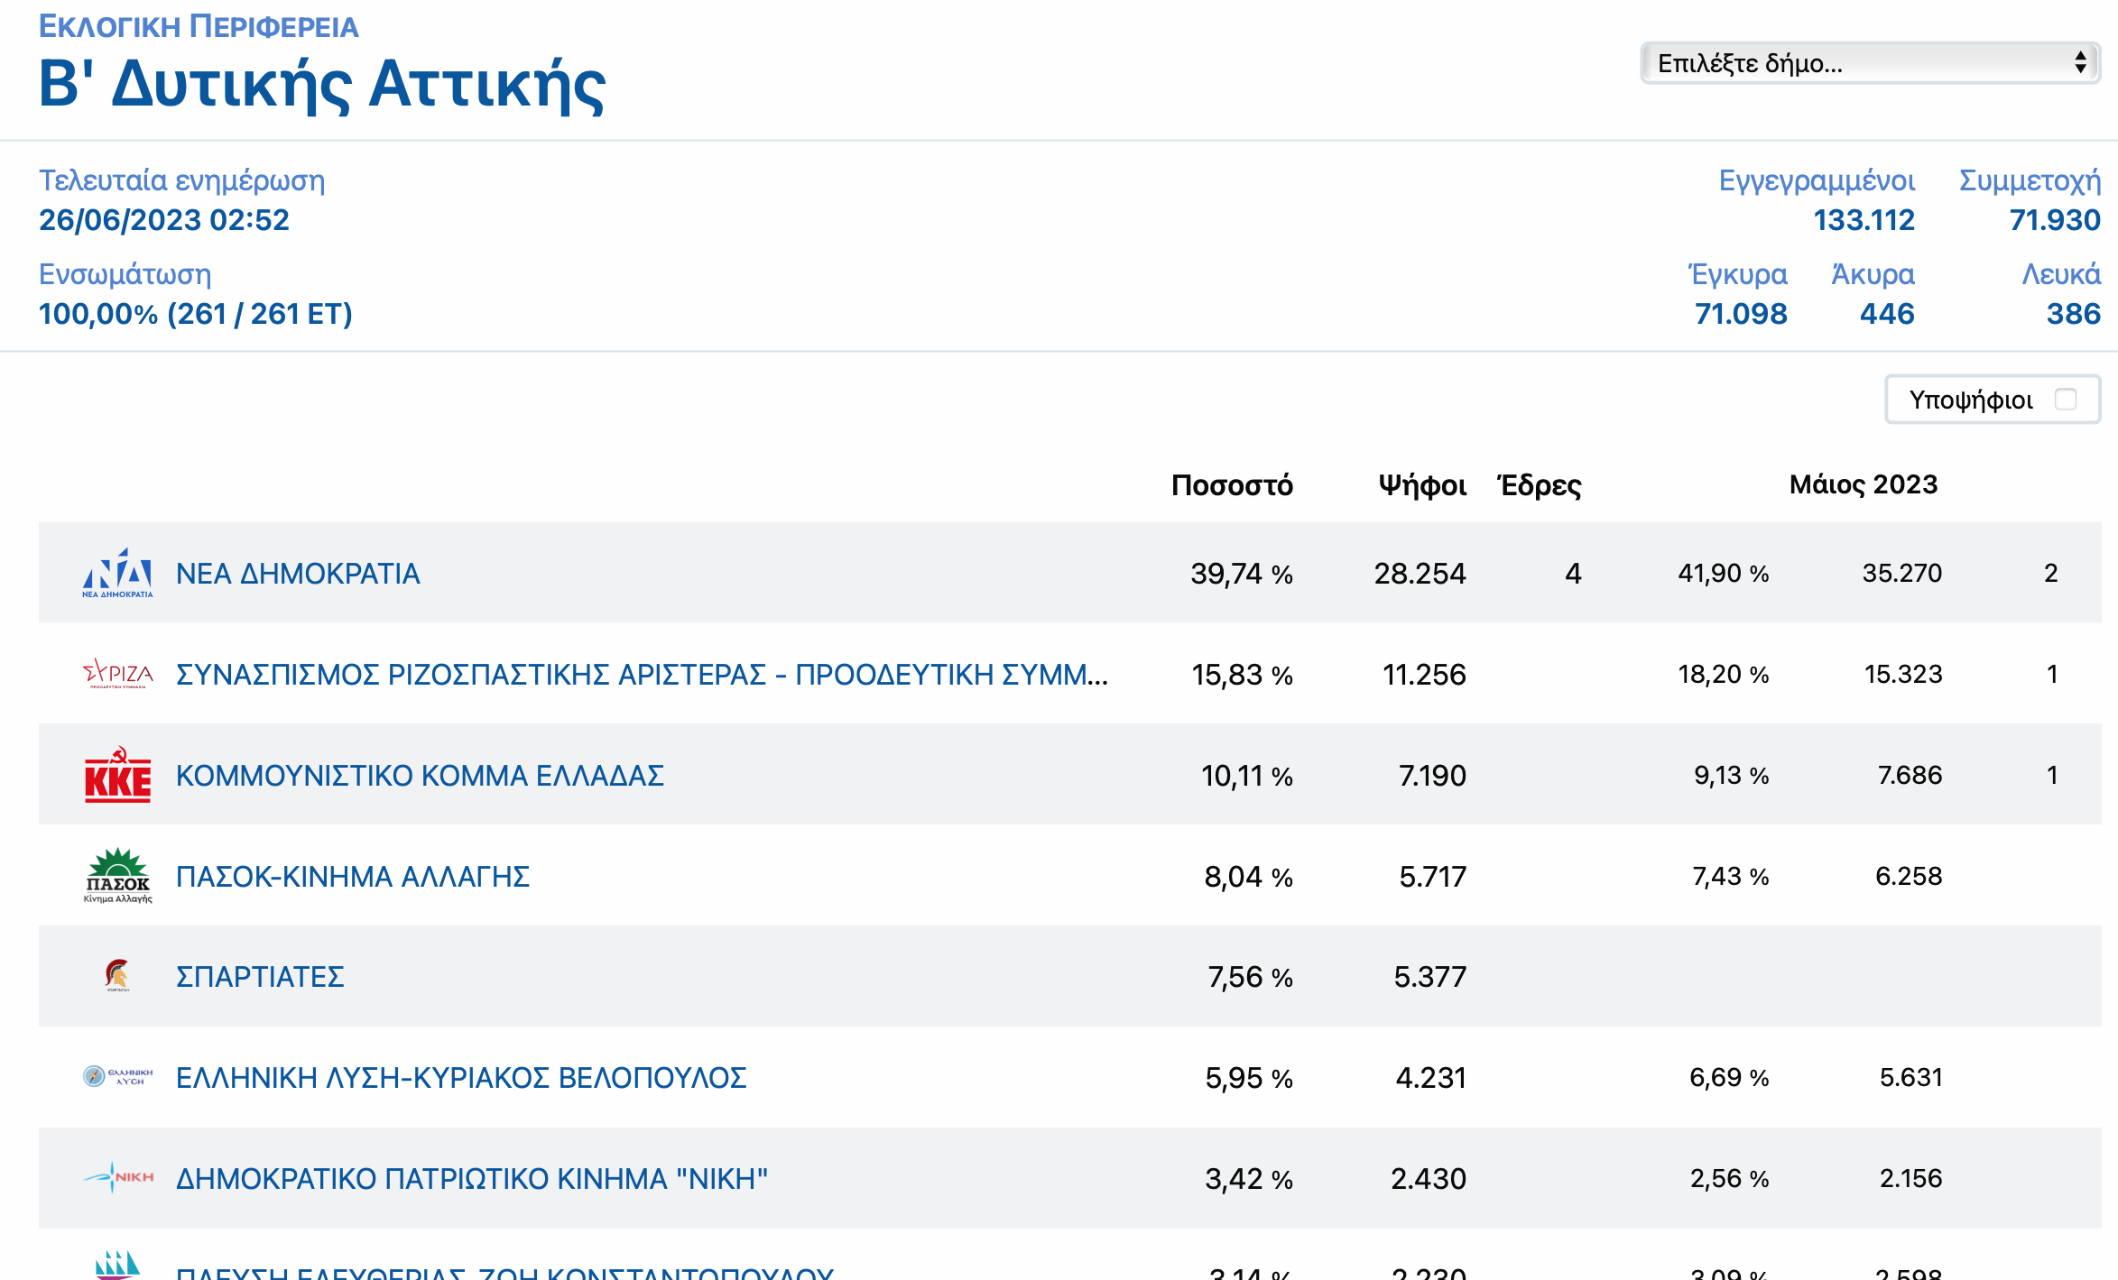Open the ΚΟΜΜΟΥΝΙΣΤΙΚΟ ΚΟΜΜΑ ΕΛΛΑΔΑΣ link
This screenshot has height=1280, width=2118.
pyautogui.click(x=420, y=776)
